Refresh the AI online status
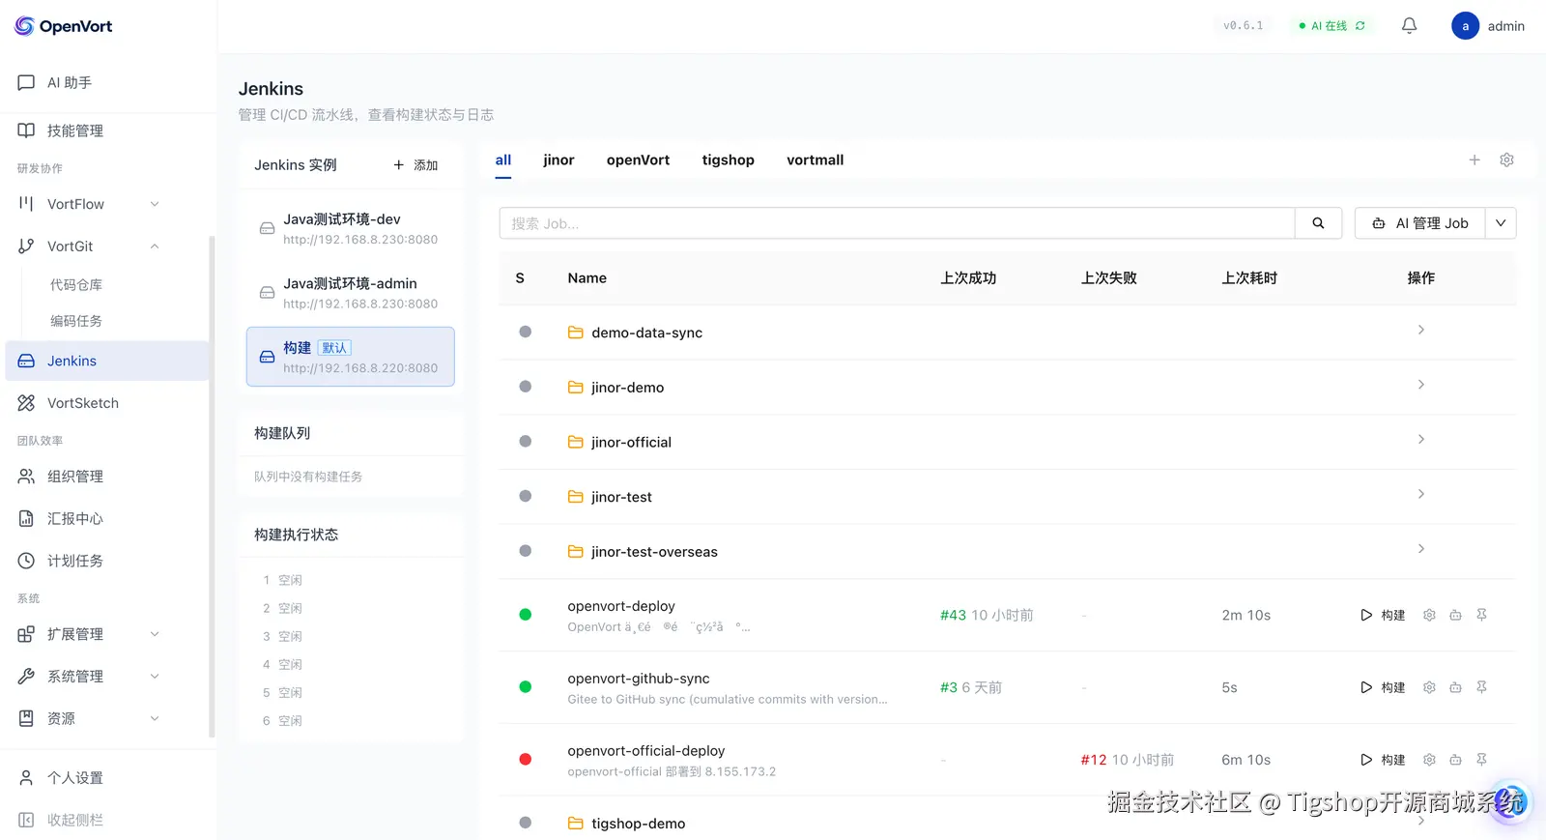 pyautogui.click(x=1360, y=26)
